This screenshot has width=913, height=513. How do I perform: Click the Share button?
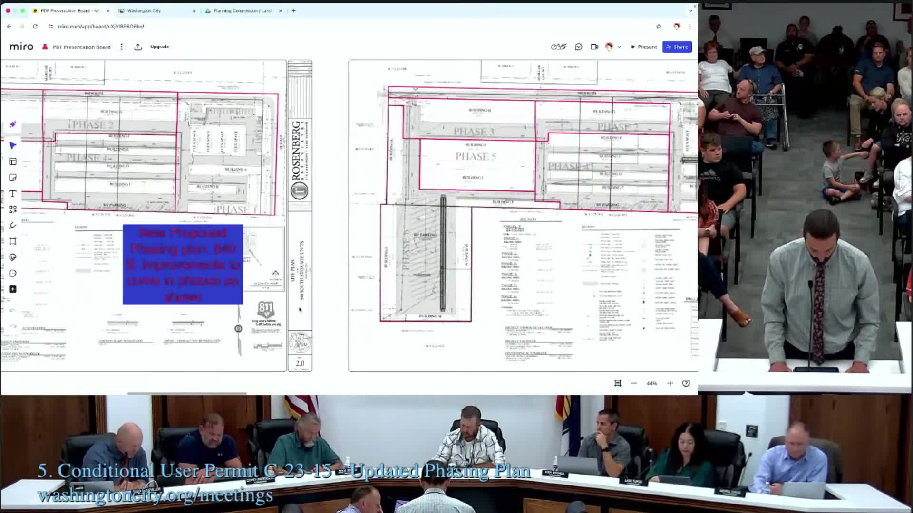click(677, 47)
